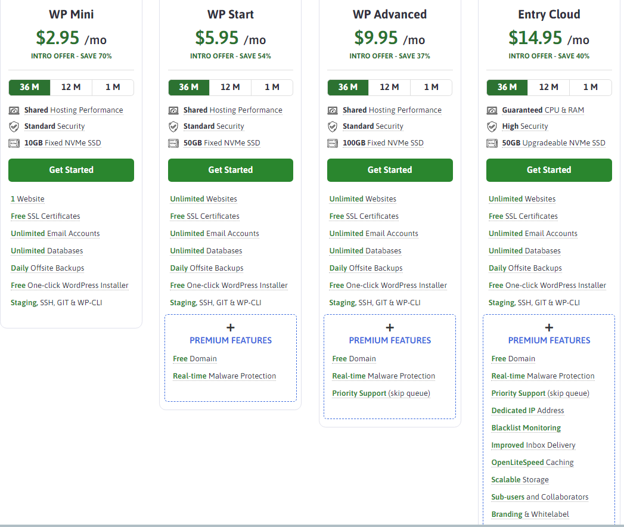Click the plus icon above Entry Cloud premium features
This screenshot has height=527, width=624.
click(549, 327)
